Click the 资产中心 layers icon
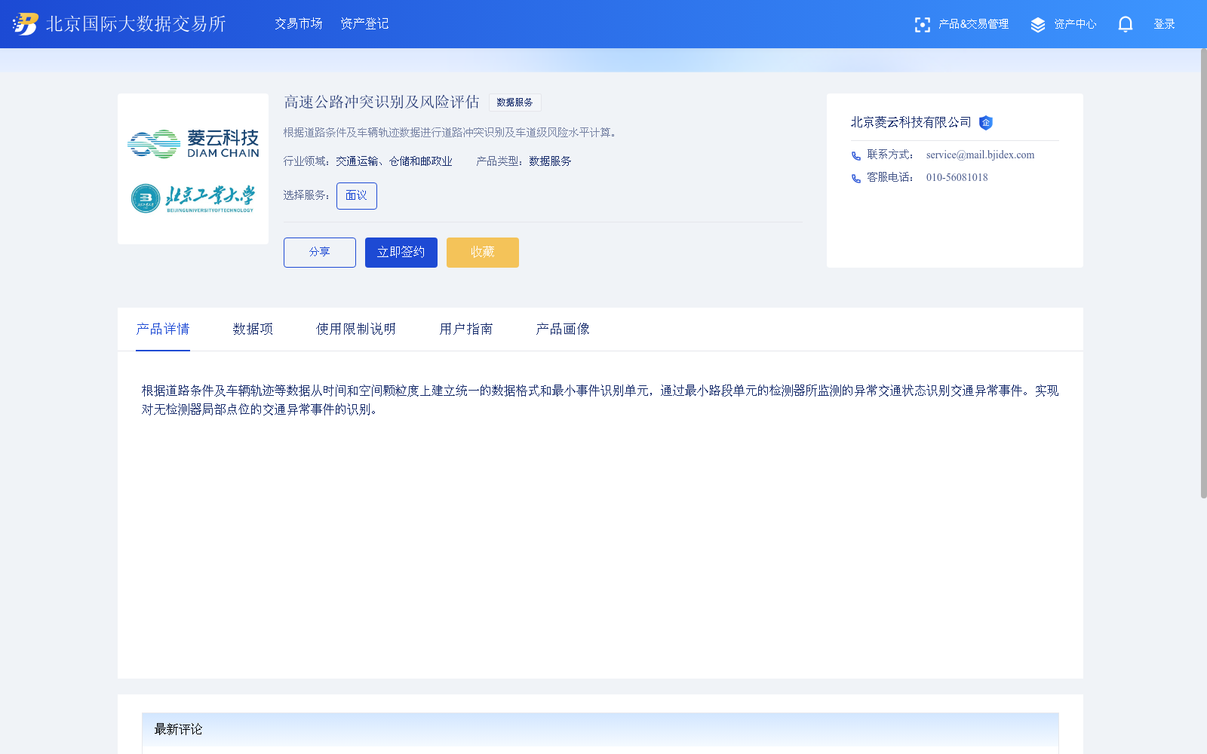The height and width of the screenshot is (754, 1207). click(x=1038, y=25)
